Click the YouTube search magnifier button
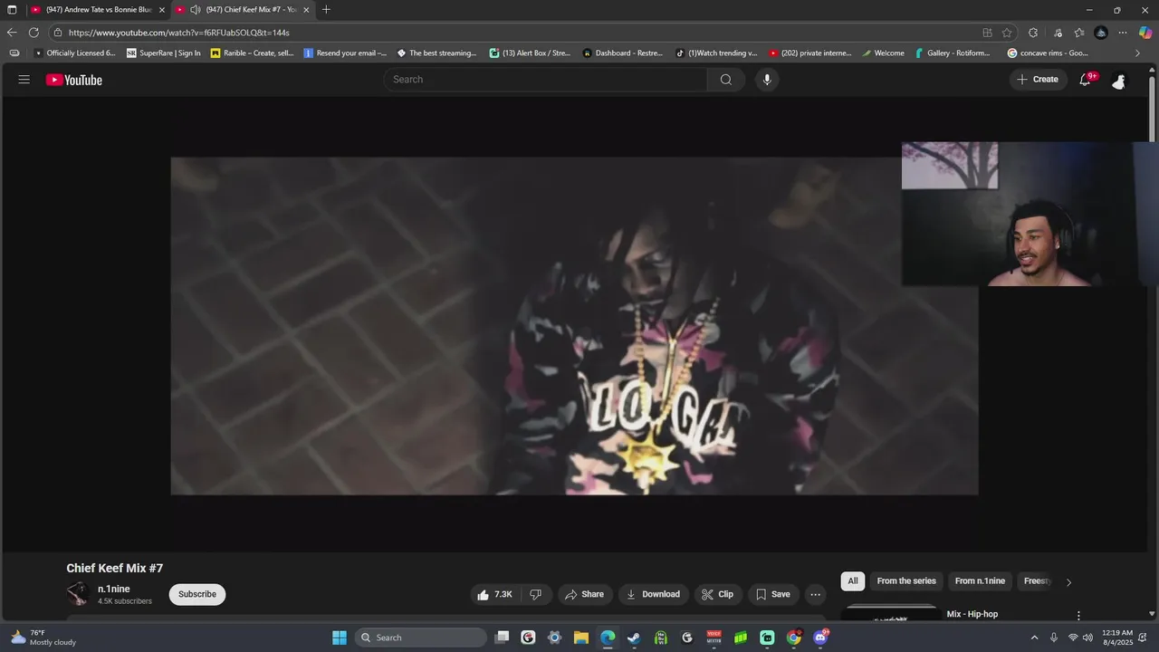Viewport: 1159px width, 652px height. [x=726, y=80]
